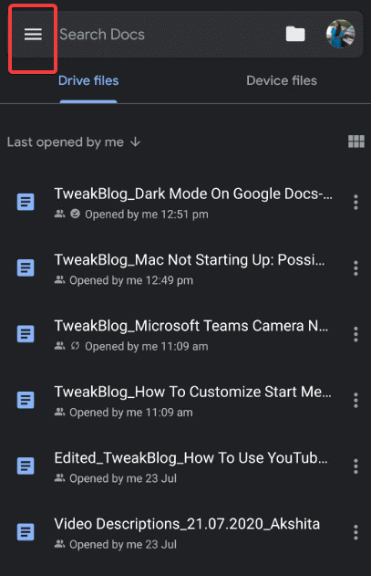The height and width of the screenshot is (576, 371).
Task: Click the doc icon beside Edited YouTube file
Action: 26,466
